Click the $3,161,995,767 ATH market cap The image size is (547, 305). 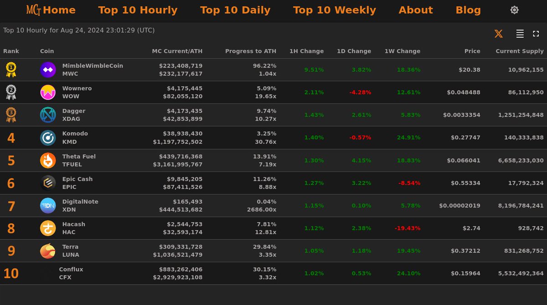point(178,164)
